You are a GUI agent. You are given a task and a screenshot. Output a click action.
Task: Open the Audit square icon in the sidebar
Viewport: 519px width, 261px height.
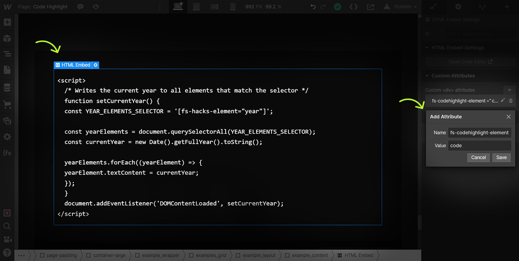tap(7, 213)
